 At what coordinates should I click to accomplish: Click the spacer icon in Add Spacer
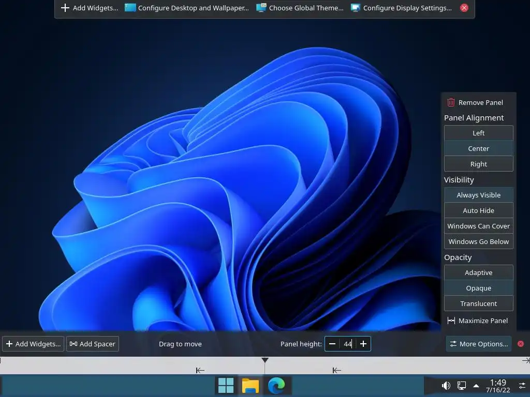click(73, 344)
